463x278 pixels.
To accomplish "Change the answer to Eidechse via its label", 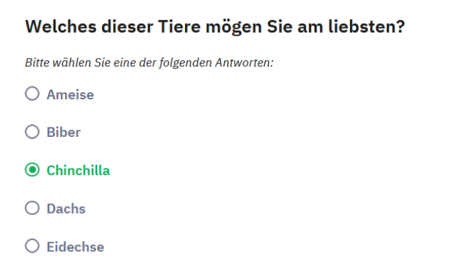I will (75, 247).
